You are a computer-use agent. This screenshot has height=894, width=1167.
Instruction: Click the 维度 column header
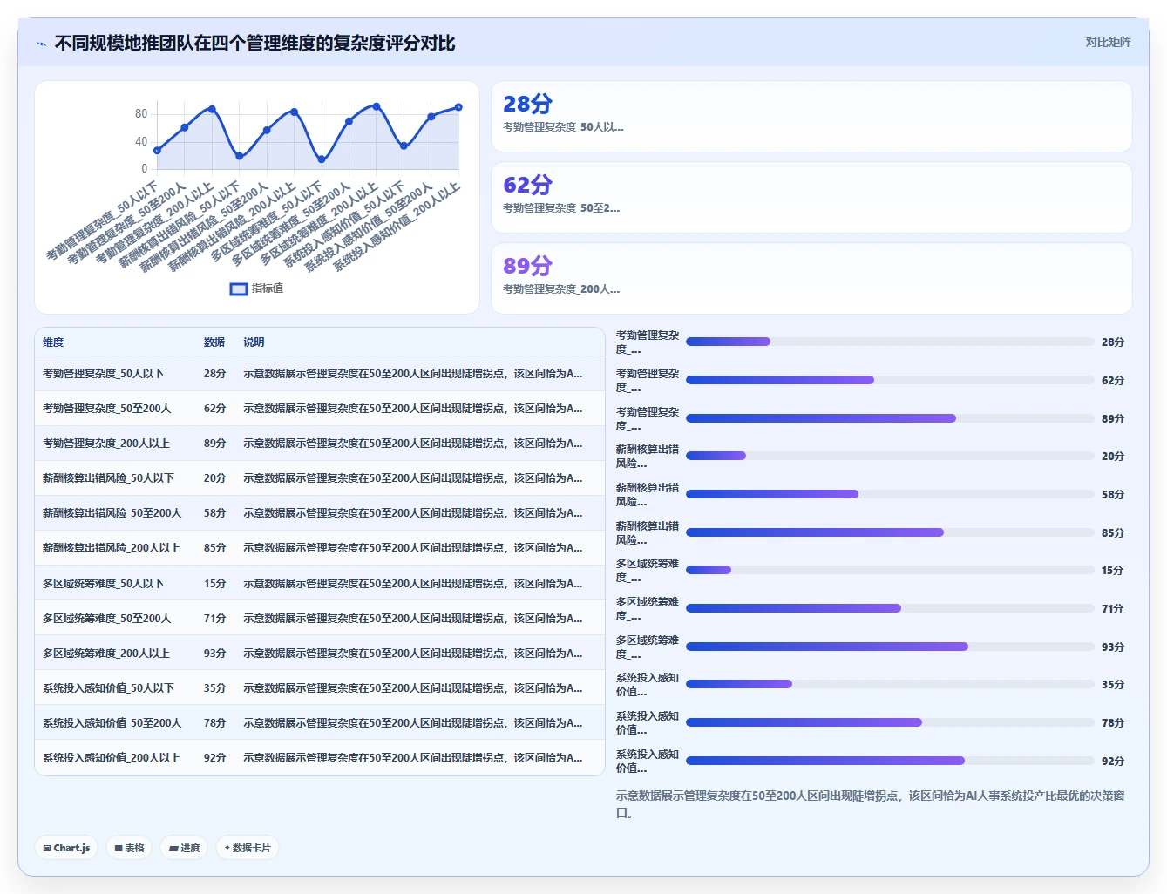coord(53,342)
